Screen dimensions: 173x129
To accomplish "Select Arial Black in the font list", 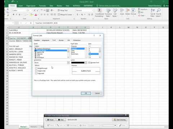I will 40,57.
